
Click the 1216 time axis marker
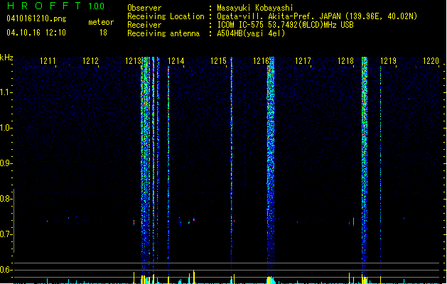pos(261,61)
